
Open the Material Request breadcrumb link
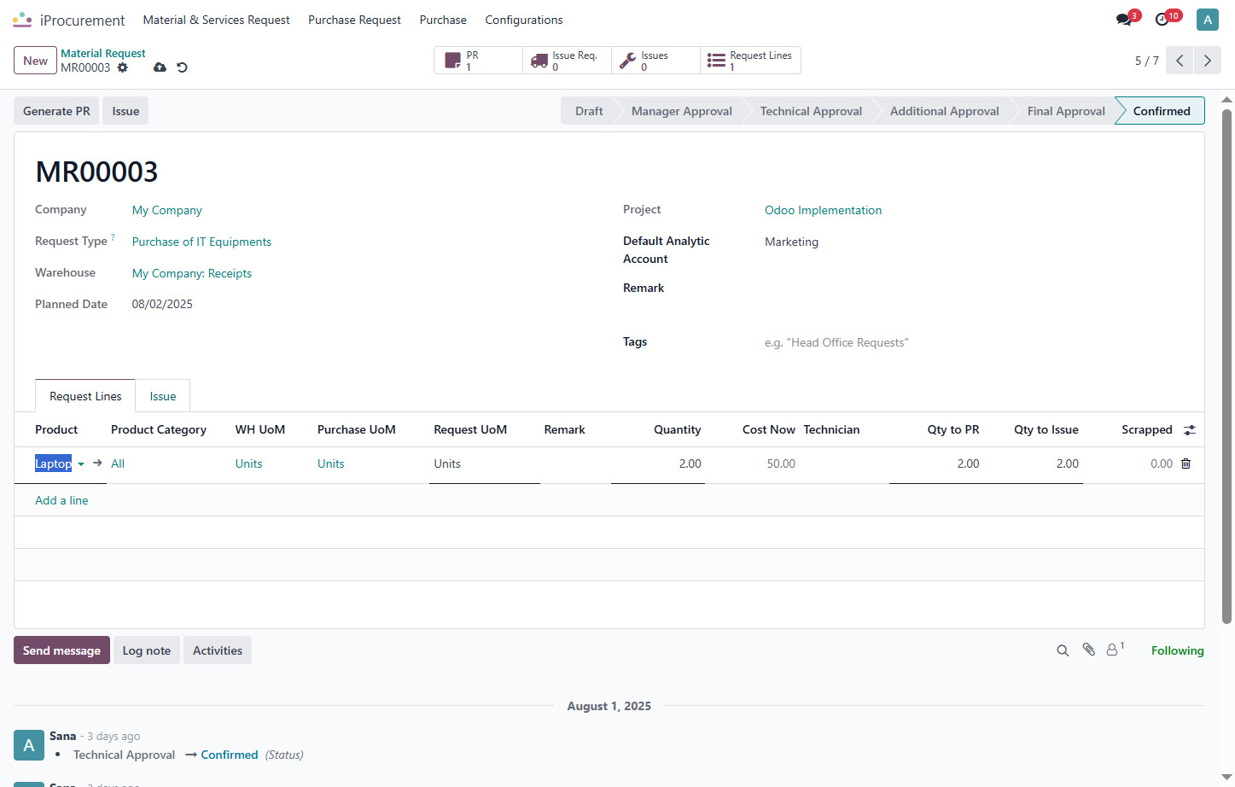click(103, 53)
